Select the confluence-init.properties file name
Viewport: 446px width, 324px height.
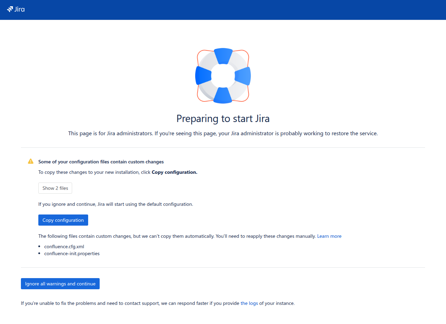pyautogui.click(x=72, y=253)
